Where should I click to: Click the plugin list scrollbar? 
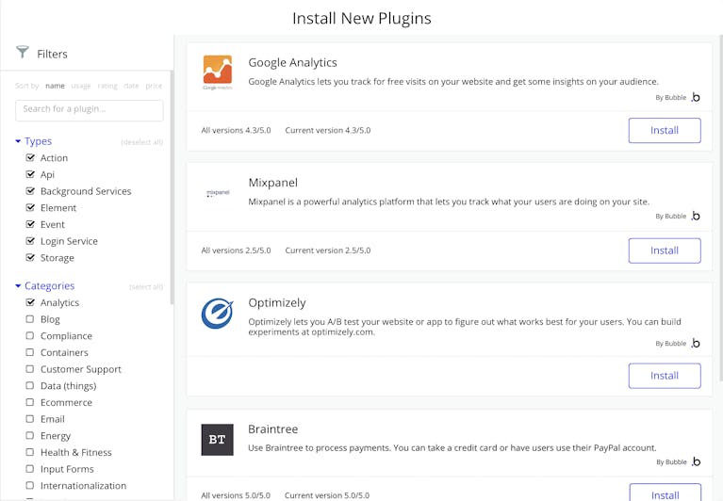(721, 209)
